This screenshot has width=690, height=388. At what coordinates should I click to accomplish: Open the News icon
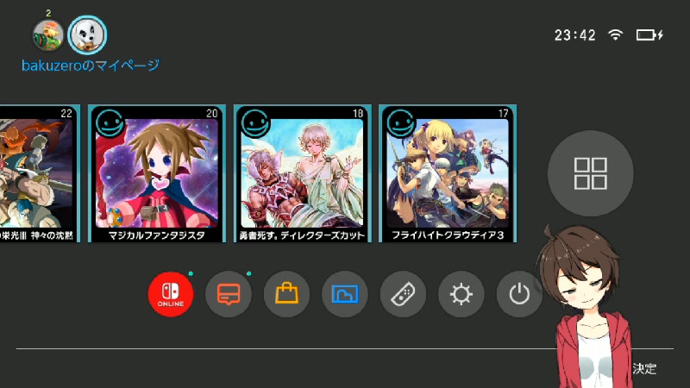pos(229,294)
